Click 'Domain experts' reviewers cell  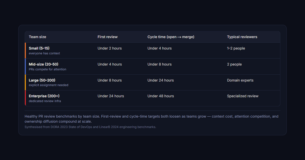240,80
